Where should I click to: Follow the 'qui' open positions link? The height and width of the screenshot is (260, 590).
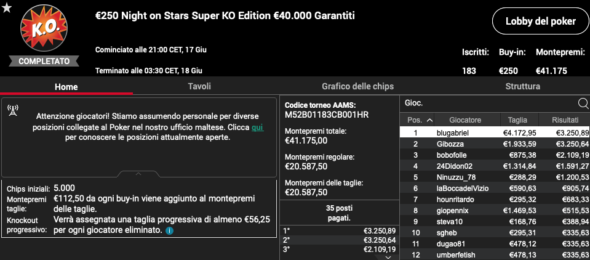pyautogui.click(x=258, y=128)
